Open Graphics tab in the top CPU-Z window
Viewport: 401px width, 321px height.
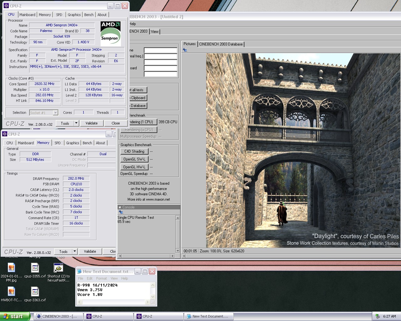tap(74, 15)
